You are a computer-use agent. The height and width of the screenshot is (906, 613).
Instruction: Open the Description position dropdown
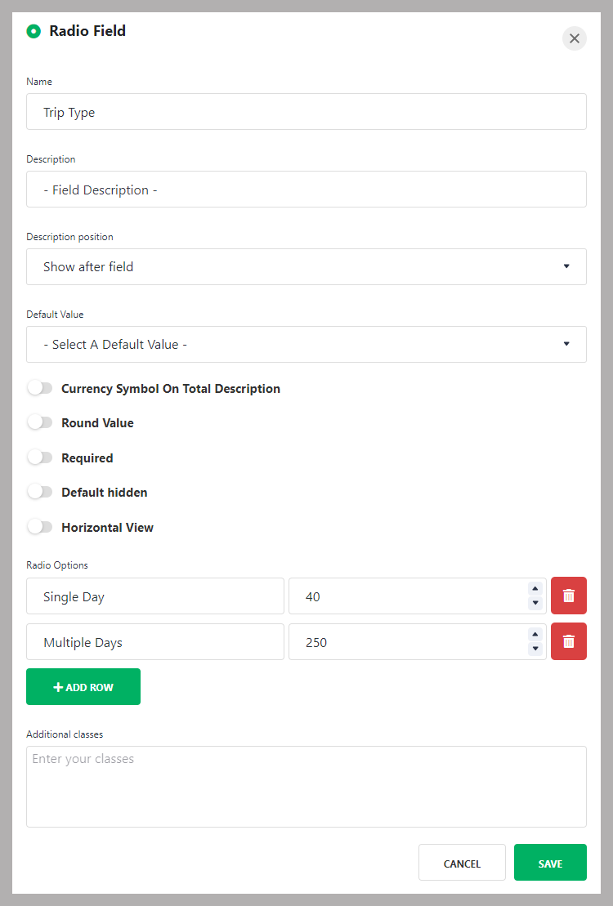(306, 267)
